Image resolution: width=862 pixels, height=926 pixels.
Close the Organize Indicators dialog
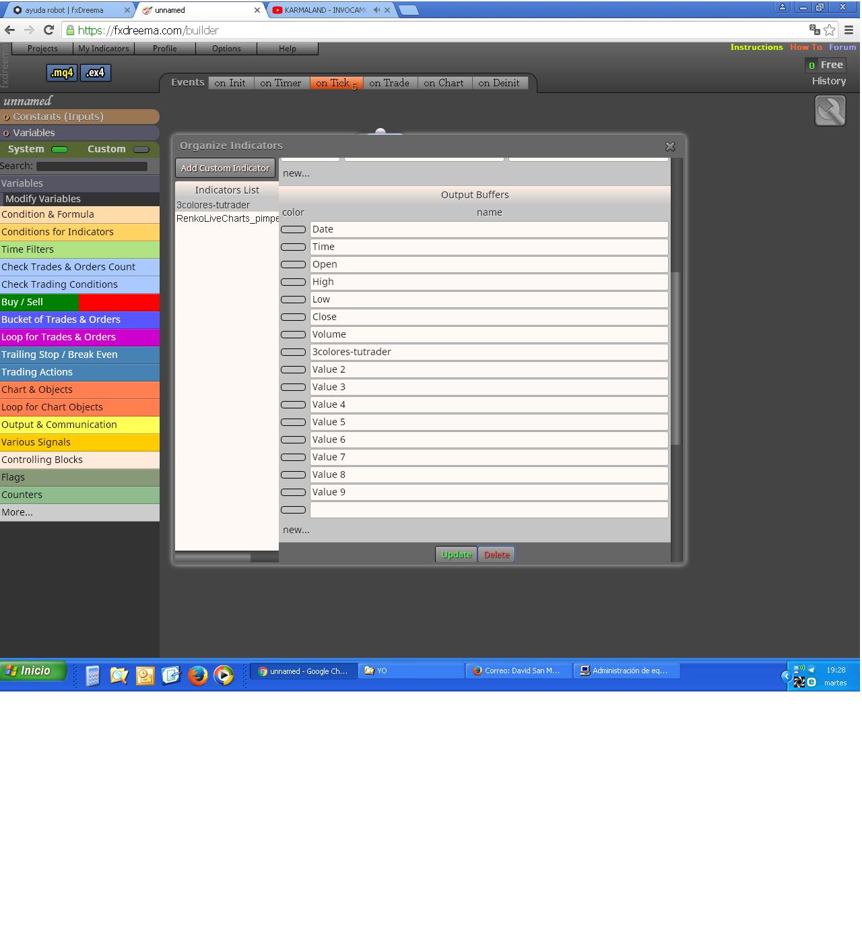click(670, 146)
